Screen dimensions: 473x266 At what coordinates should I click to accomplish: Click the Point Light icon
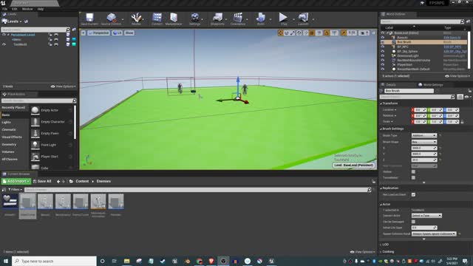[35, 145]
